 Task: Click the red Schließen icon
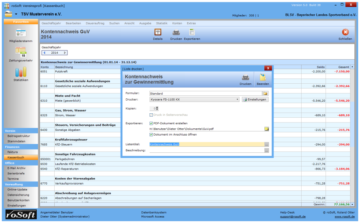point(345,33)
